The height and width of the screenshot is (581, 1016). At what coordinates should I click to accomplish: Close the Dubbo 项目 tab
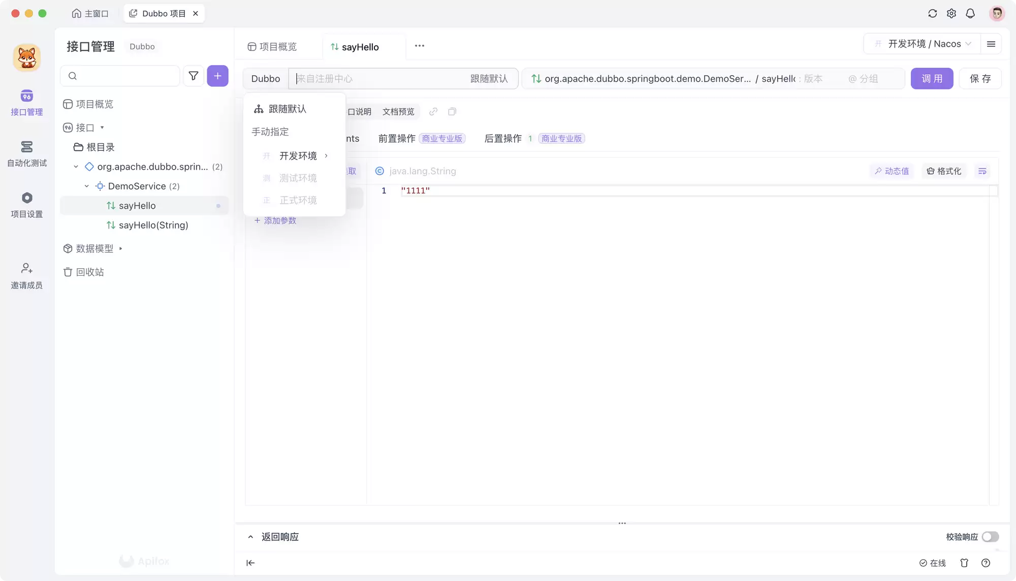click(196, 14)
